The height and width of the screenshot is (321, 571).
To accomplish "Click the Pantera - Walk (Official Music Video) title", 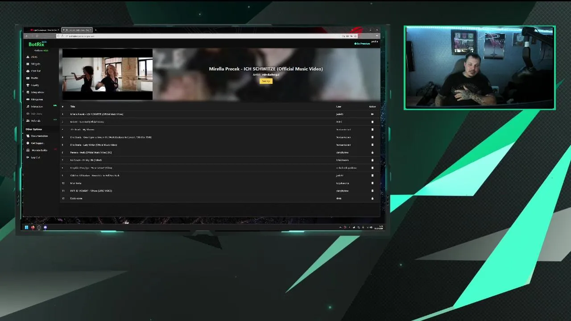I will click(x=91, y=152).
